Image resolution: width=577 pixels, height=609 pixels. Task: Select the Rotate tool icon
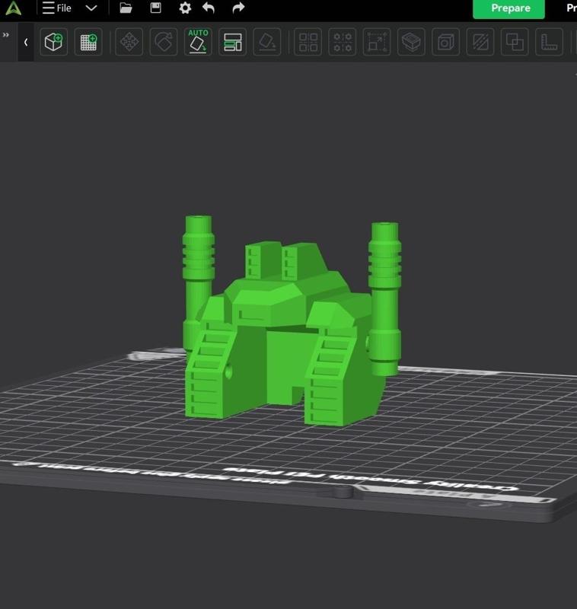coord(164,42)
